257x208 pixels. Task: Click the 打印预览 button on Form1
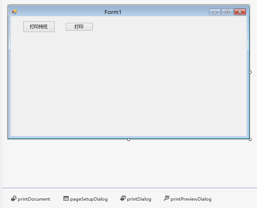click(x=39, y=27)
